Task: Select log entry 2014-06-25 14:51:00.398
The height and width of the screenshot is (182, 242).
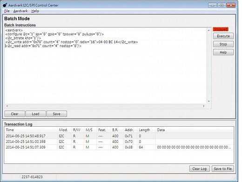Action: [x=119, y=142]
